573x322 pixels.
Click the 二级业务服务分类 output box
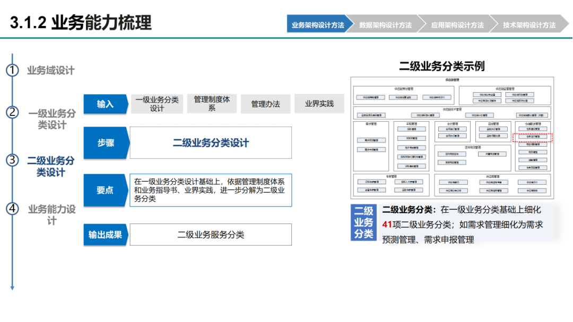pos(211,235)
